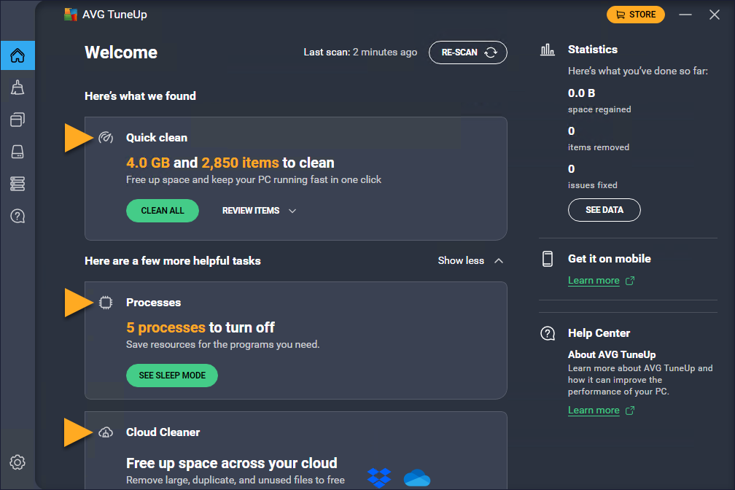Open settings gear in sidebar
Viewport: 735px width, 490px height.
coord(17,462)
